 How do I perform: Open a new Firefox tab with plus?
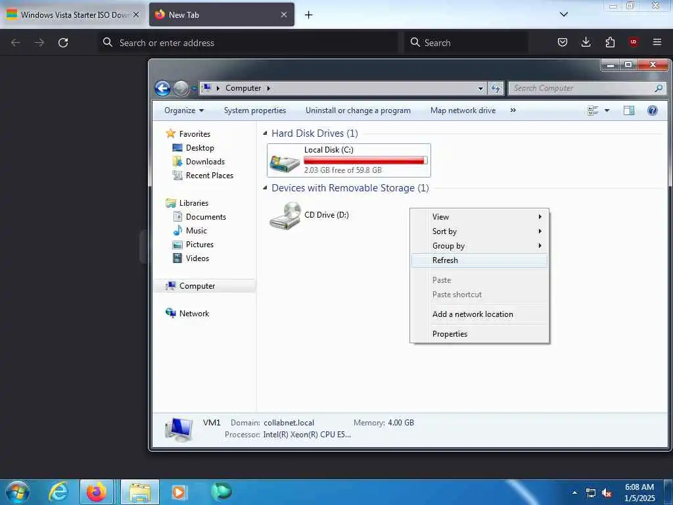(x=309, y=14)
